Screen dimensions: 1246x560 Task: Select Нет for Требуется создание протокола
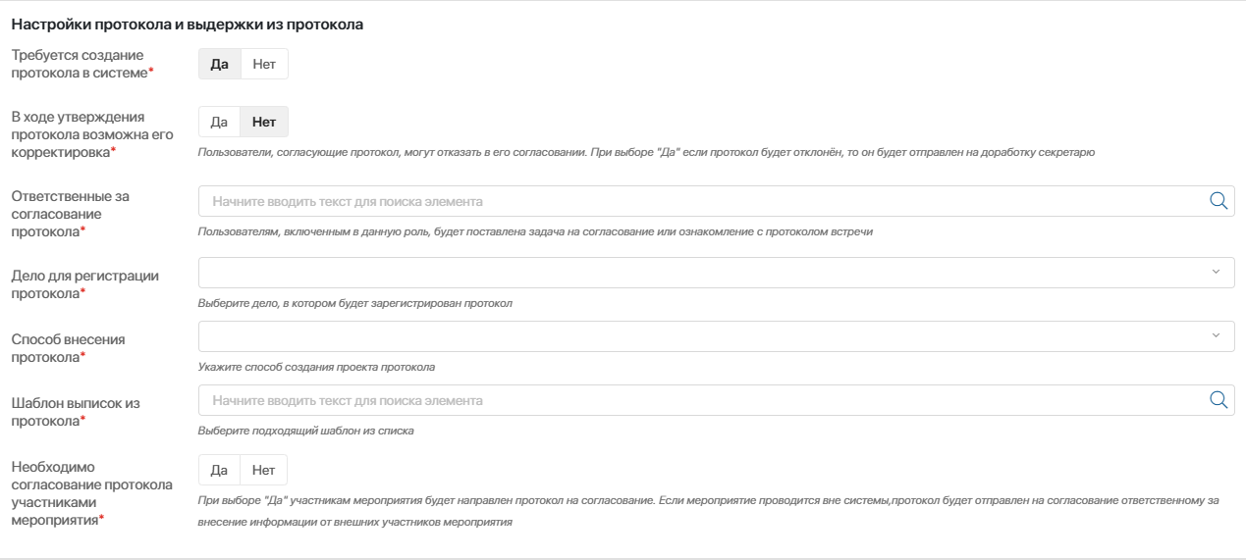(x=264, y=65)
